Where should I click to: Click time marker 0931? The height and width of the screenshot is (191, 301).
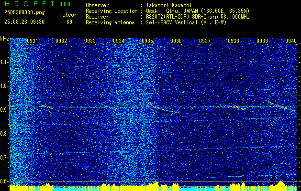point(33,41)
